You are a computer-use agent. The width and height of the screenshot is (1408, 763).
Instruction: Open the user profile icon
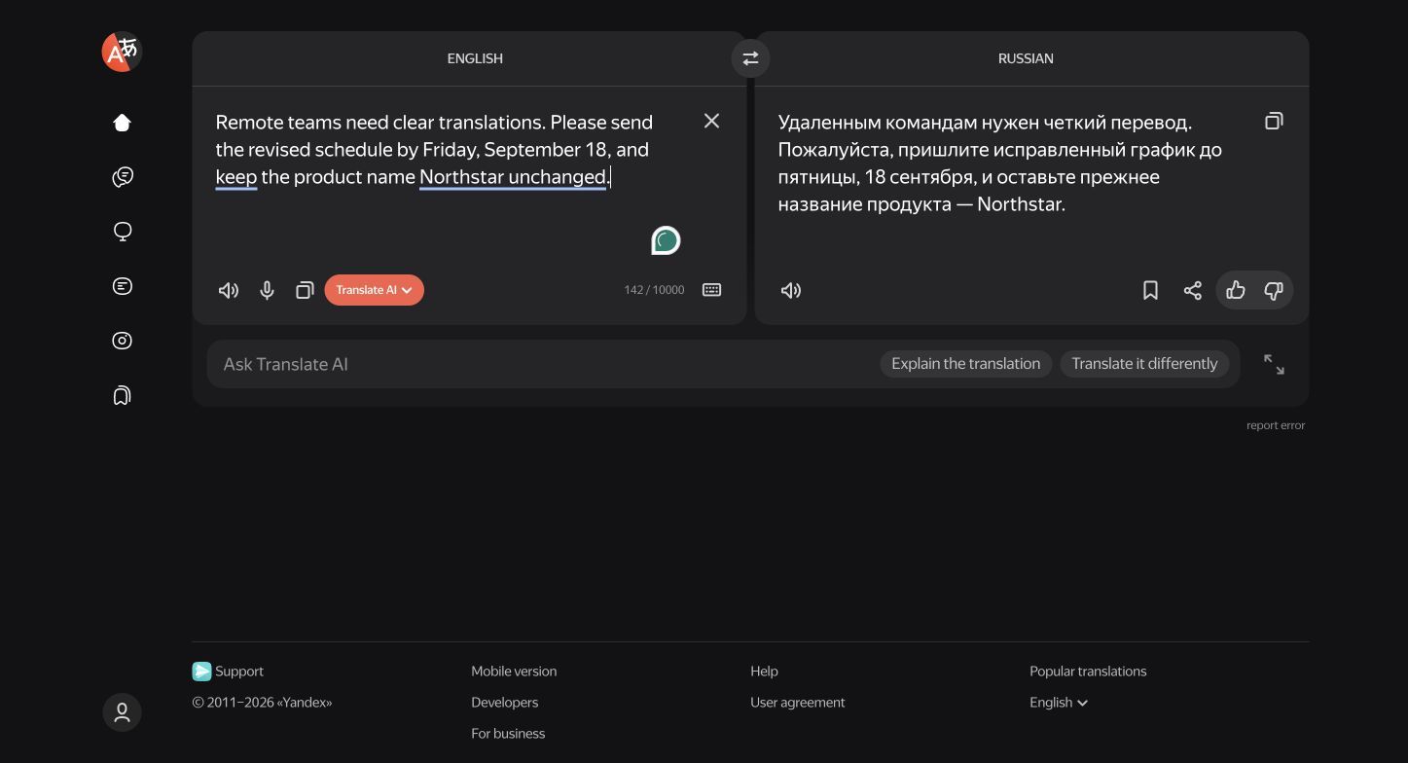[x=122, y=712]
